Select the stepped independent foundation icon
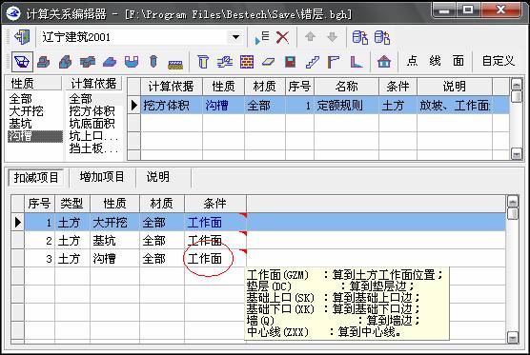Image resolution: width=530 pixels, height=355 pixels. (x=44, y=62)
